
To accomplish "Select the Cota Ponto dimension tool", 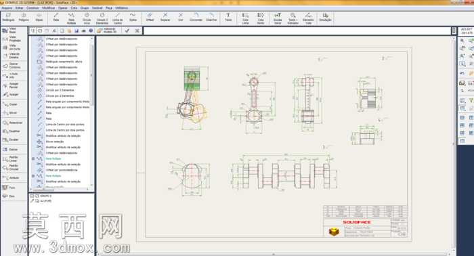I will pos(261,18).
